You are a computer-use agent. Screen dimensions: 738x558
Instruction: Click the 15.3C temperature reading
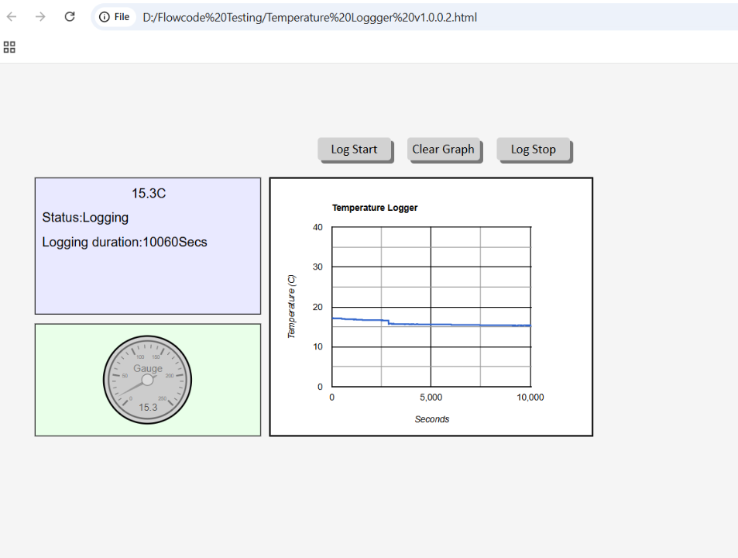(x=148, y=194)
